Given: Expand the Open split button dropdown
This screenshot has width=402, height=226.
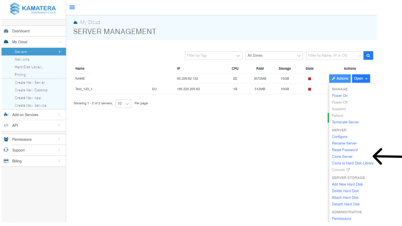Looking at the screenshot, I should coord(361,79).
